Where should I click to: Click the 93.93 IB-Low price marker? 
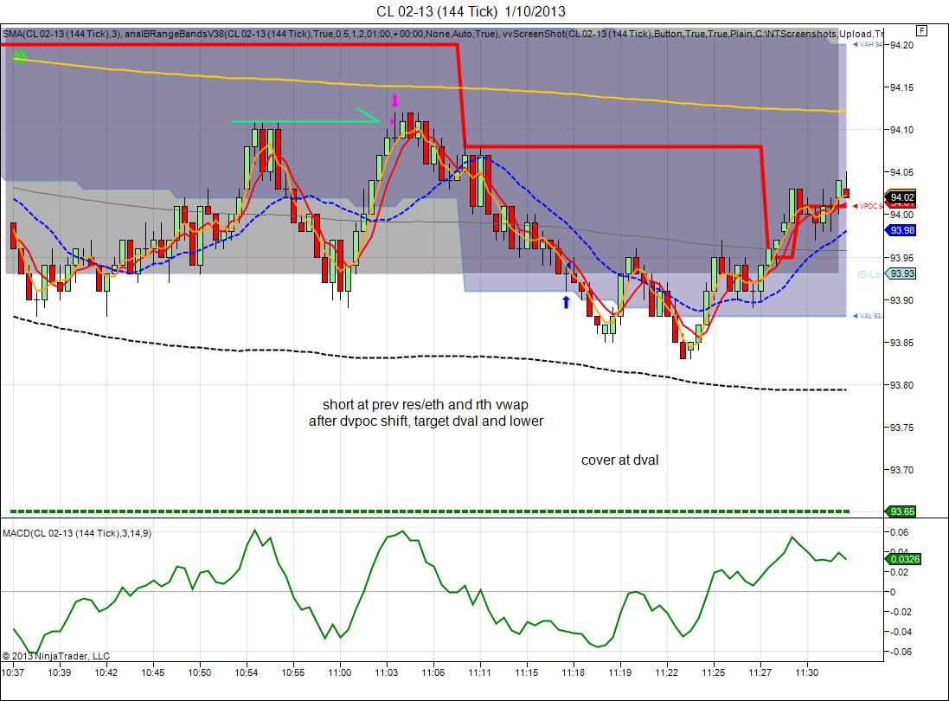point(901,273)
